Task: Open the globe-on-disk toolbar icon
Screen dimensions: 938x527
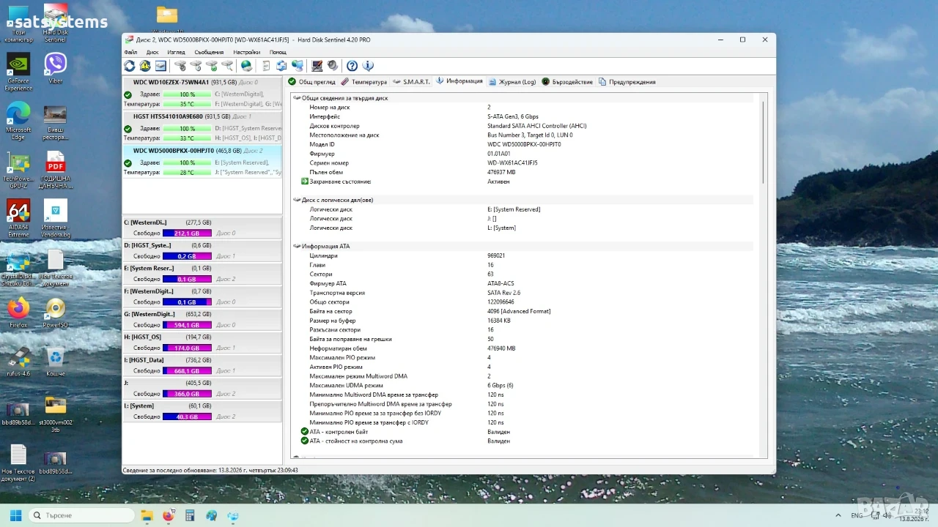Action: point(246,66)
